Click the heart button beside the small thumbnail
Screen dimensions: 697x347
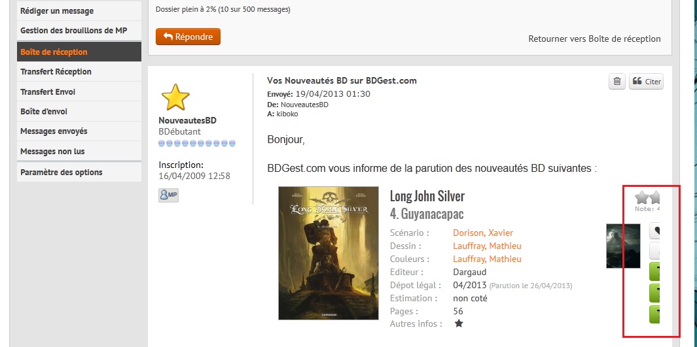[654, 231]
